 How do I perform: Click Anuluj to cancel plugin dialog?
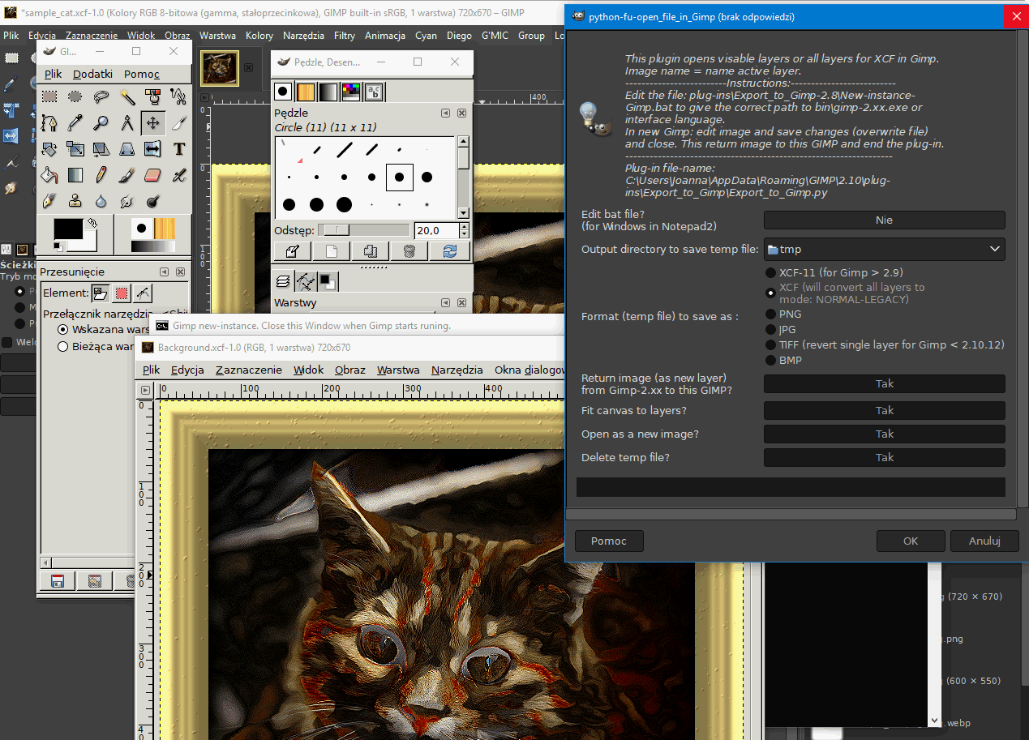[984, 541]
